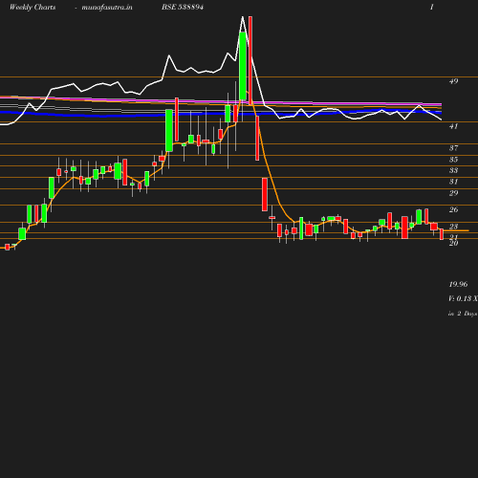Click the price label 41
478x478 pixels.
tap(453, 126)
